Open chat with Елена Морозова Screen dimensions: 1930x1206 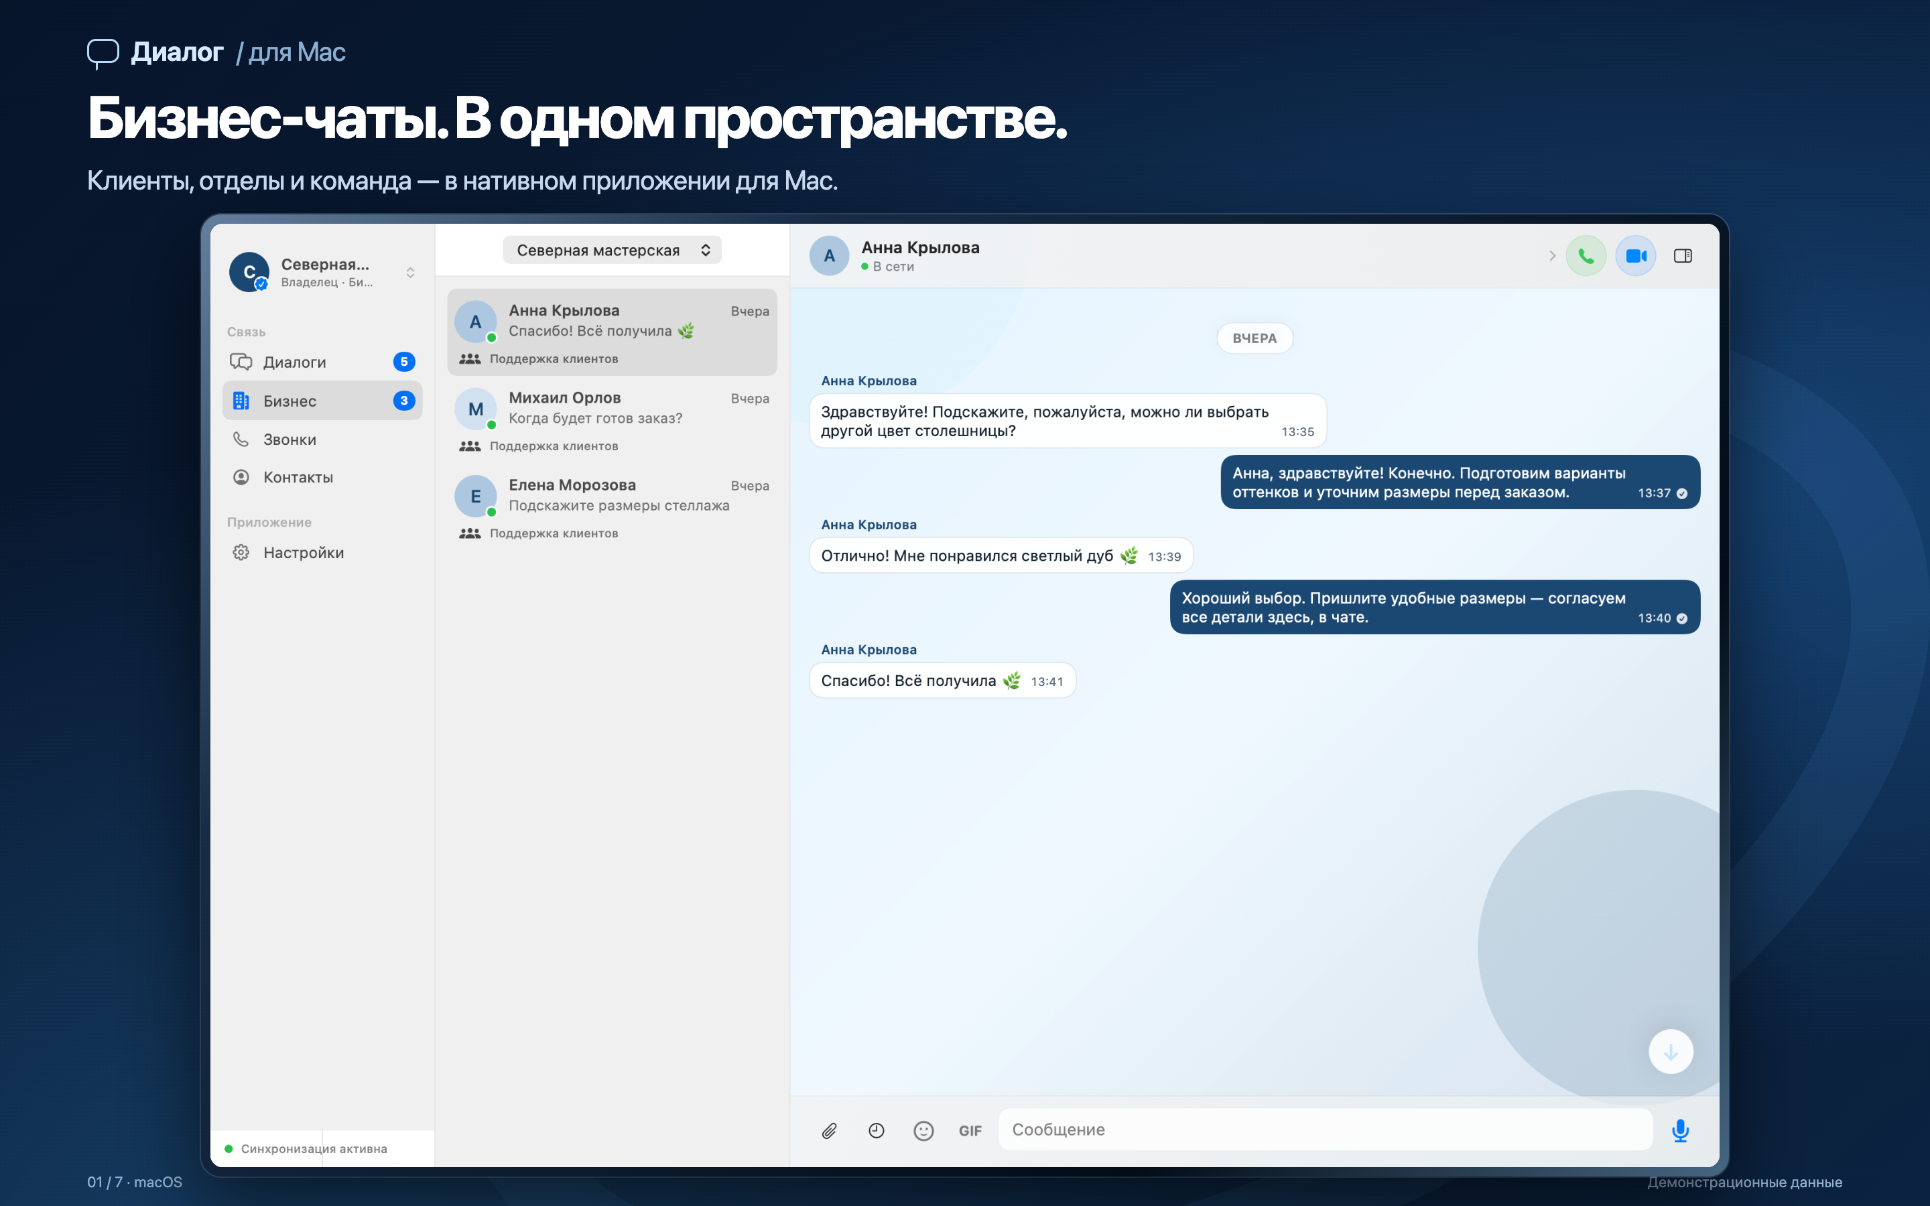[613, 507]
